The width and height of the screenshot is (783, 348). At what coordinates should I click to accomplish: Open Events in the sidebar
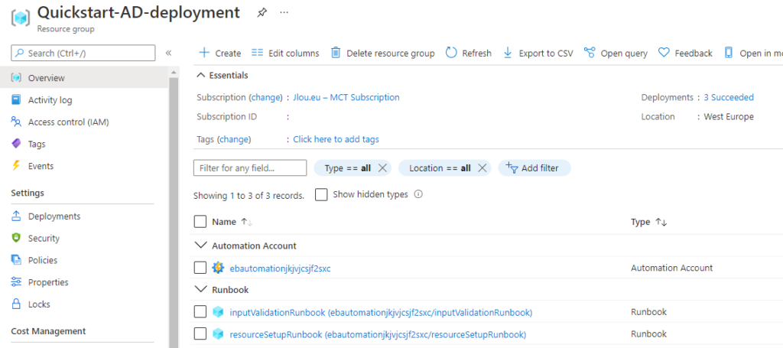coord(41,166)
